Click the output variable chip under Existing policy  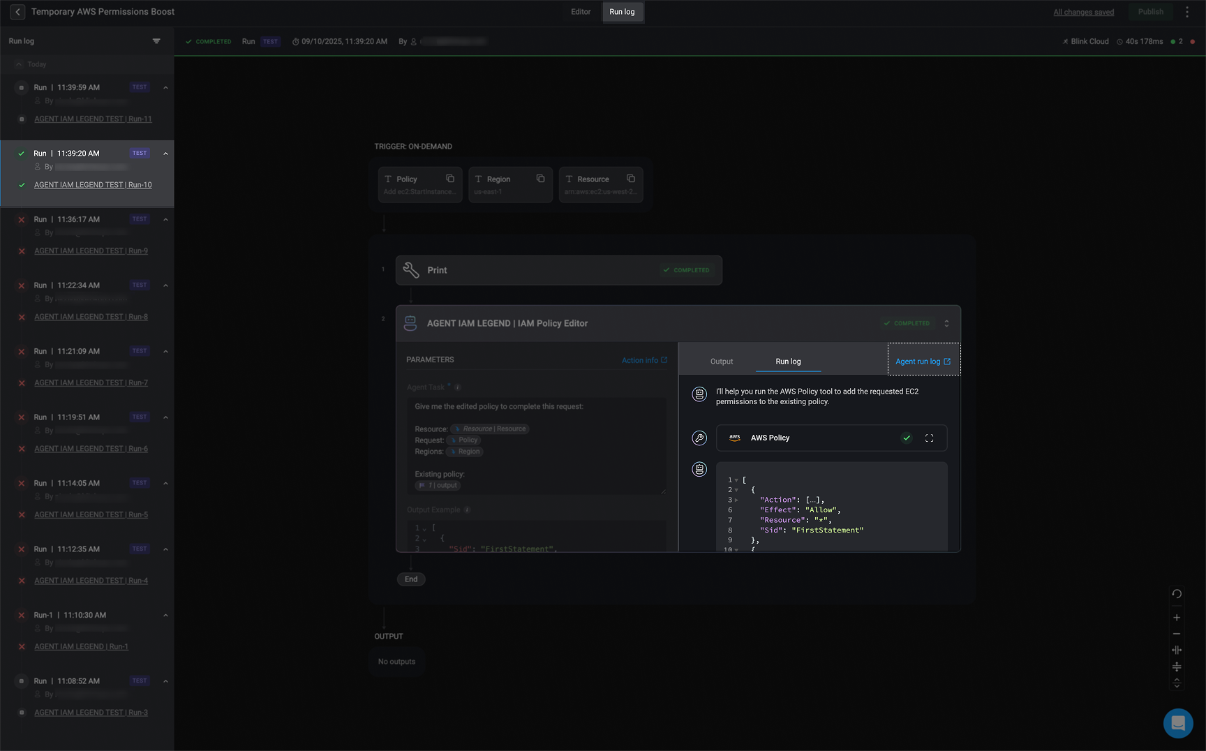(x=438, y=486)
